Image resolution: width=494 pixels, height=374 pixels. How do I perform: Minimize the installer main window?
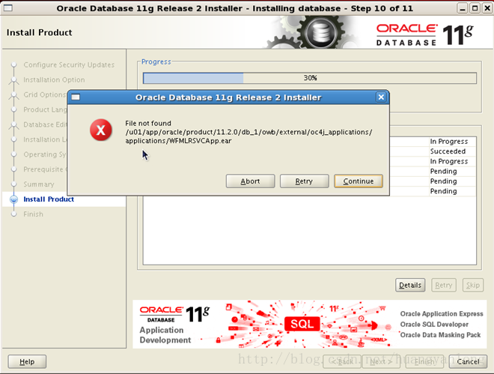click(462, 8)
